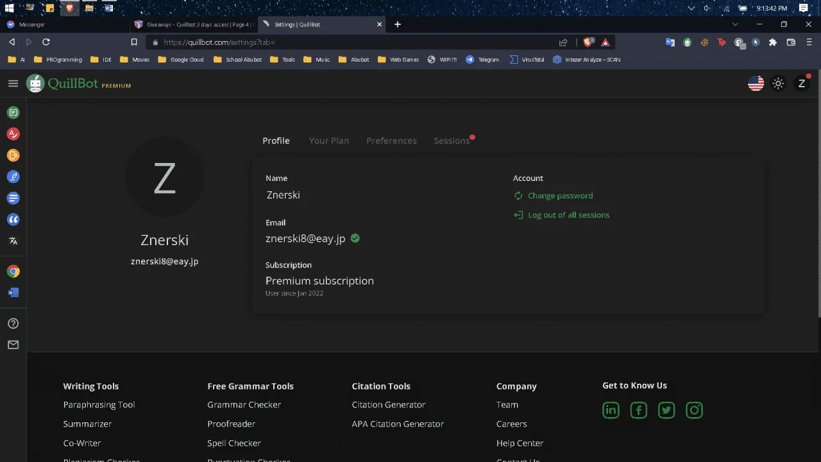Open QuillBot Twitter page
The height and width of the screenshot is (462, 821).
point(666,410)
